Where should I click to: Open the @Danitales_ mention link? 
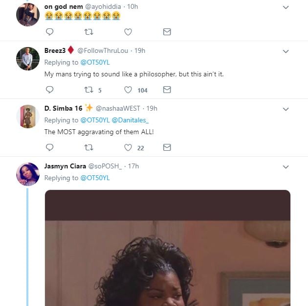(130, 120)
